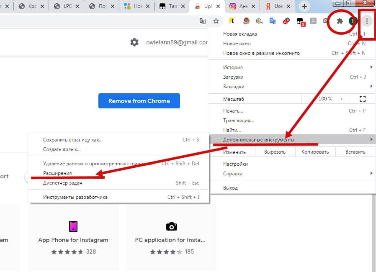Choose 'Печать...' menu item
This screenshot has width=376, height=272.
(x=291, y=111)
